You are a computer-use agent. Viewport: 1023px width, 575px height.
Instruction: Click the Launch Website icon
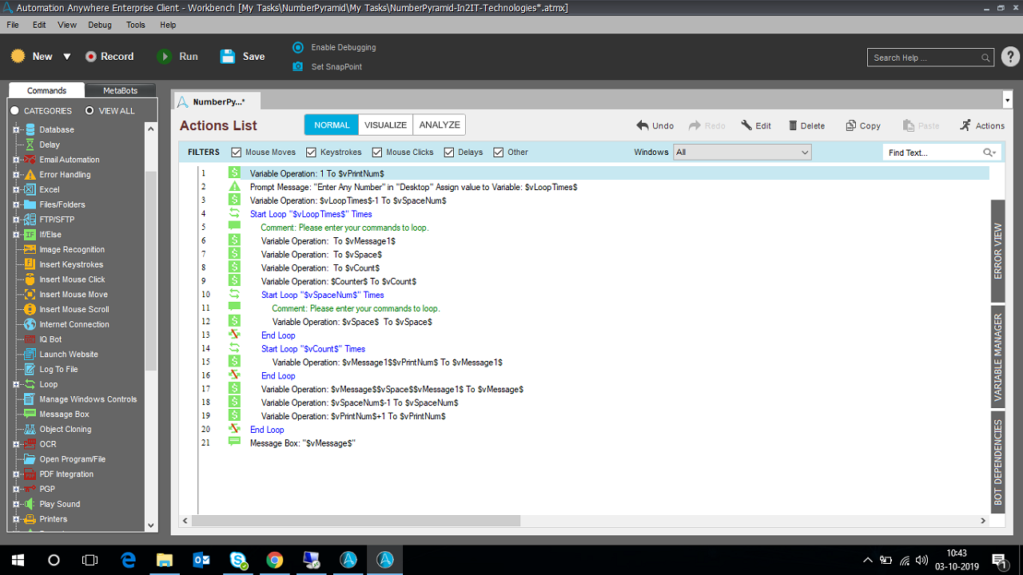pyautogui.click(x=29, y=354)
